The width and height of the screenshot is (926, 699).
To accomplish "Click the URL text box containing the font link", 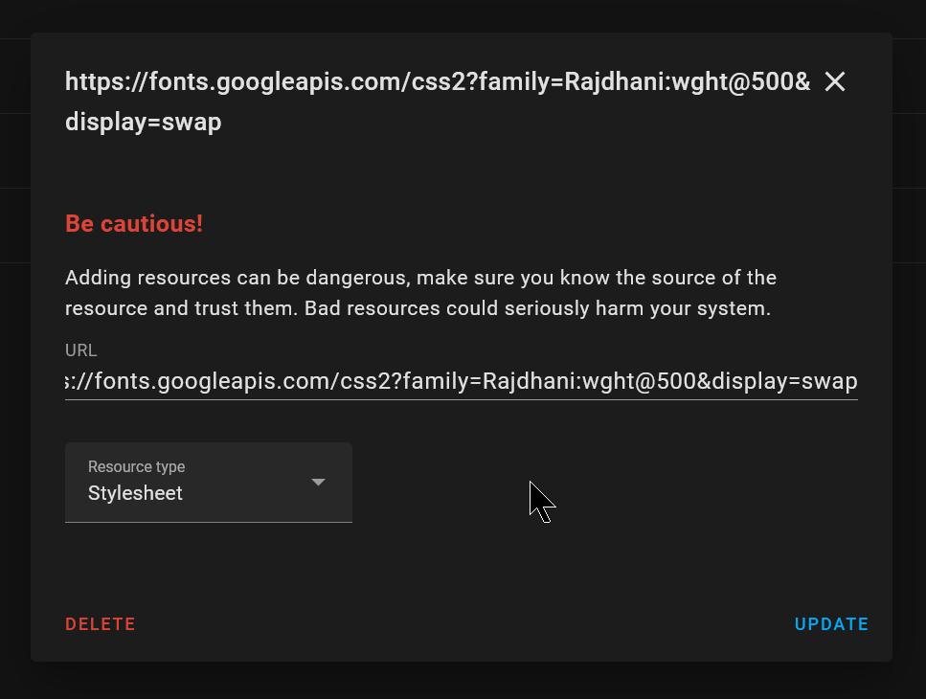I will point(462,380).
